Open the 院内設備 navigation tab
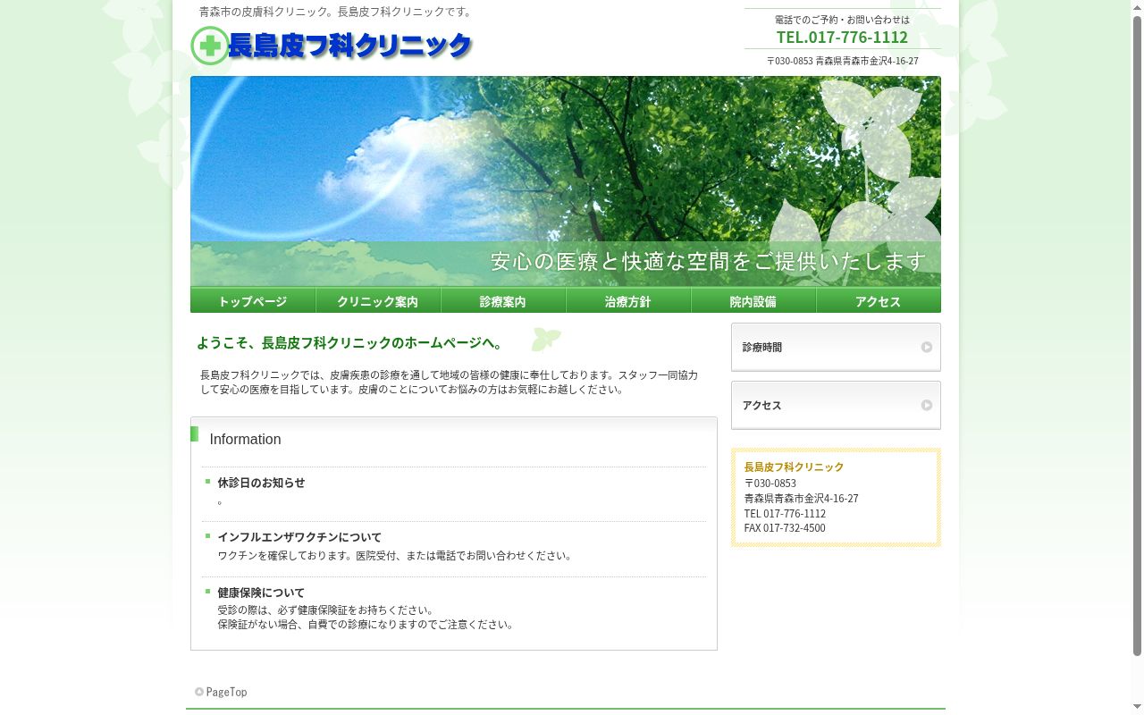1144x715 pixels. click(x=753, y=300)
